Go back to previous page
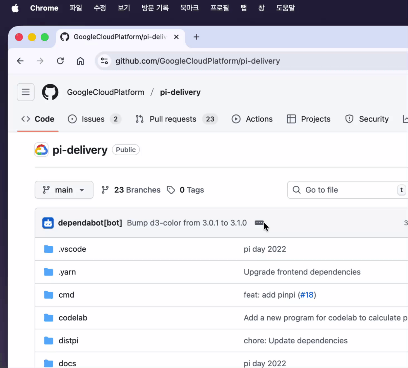The width and height of the screenshot is (408, 368). coord(20,61)
